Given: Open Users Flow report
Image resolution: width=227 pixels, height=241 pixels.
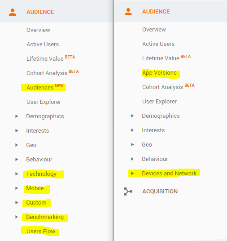Looking at the screenshot, I should (x=41, y=231).
